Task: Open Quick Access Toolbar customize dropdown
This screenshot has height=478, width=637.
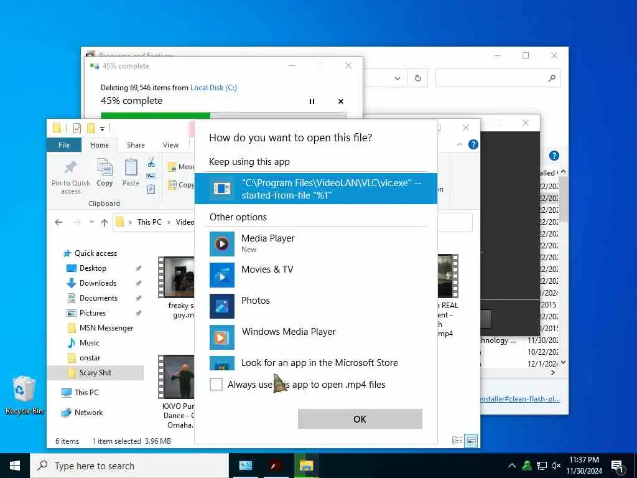Action: pyautogui.click(x=103, y=129)
